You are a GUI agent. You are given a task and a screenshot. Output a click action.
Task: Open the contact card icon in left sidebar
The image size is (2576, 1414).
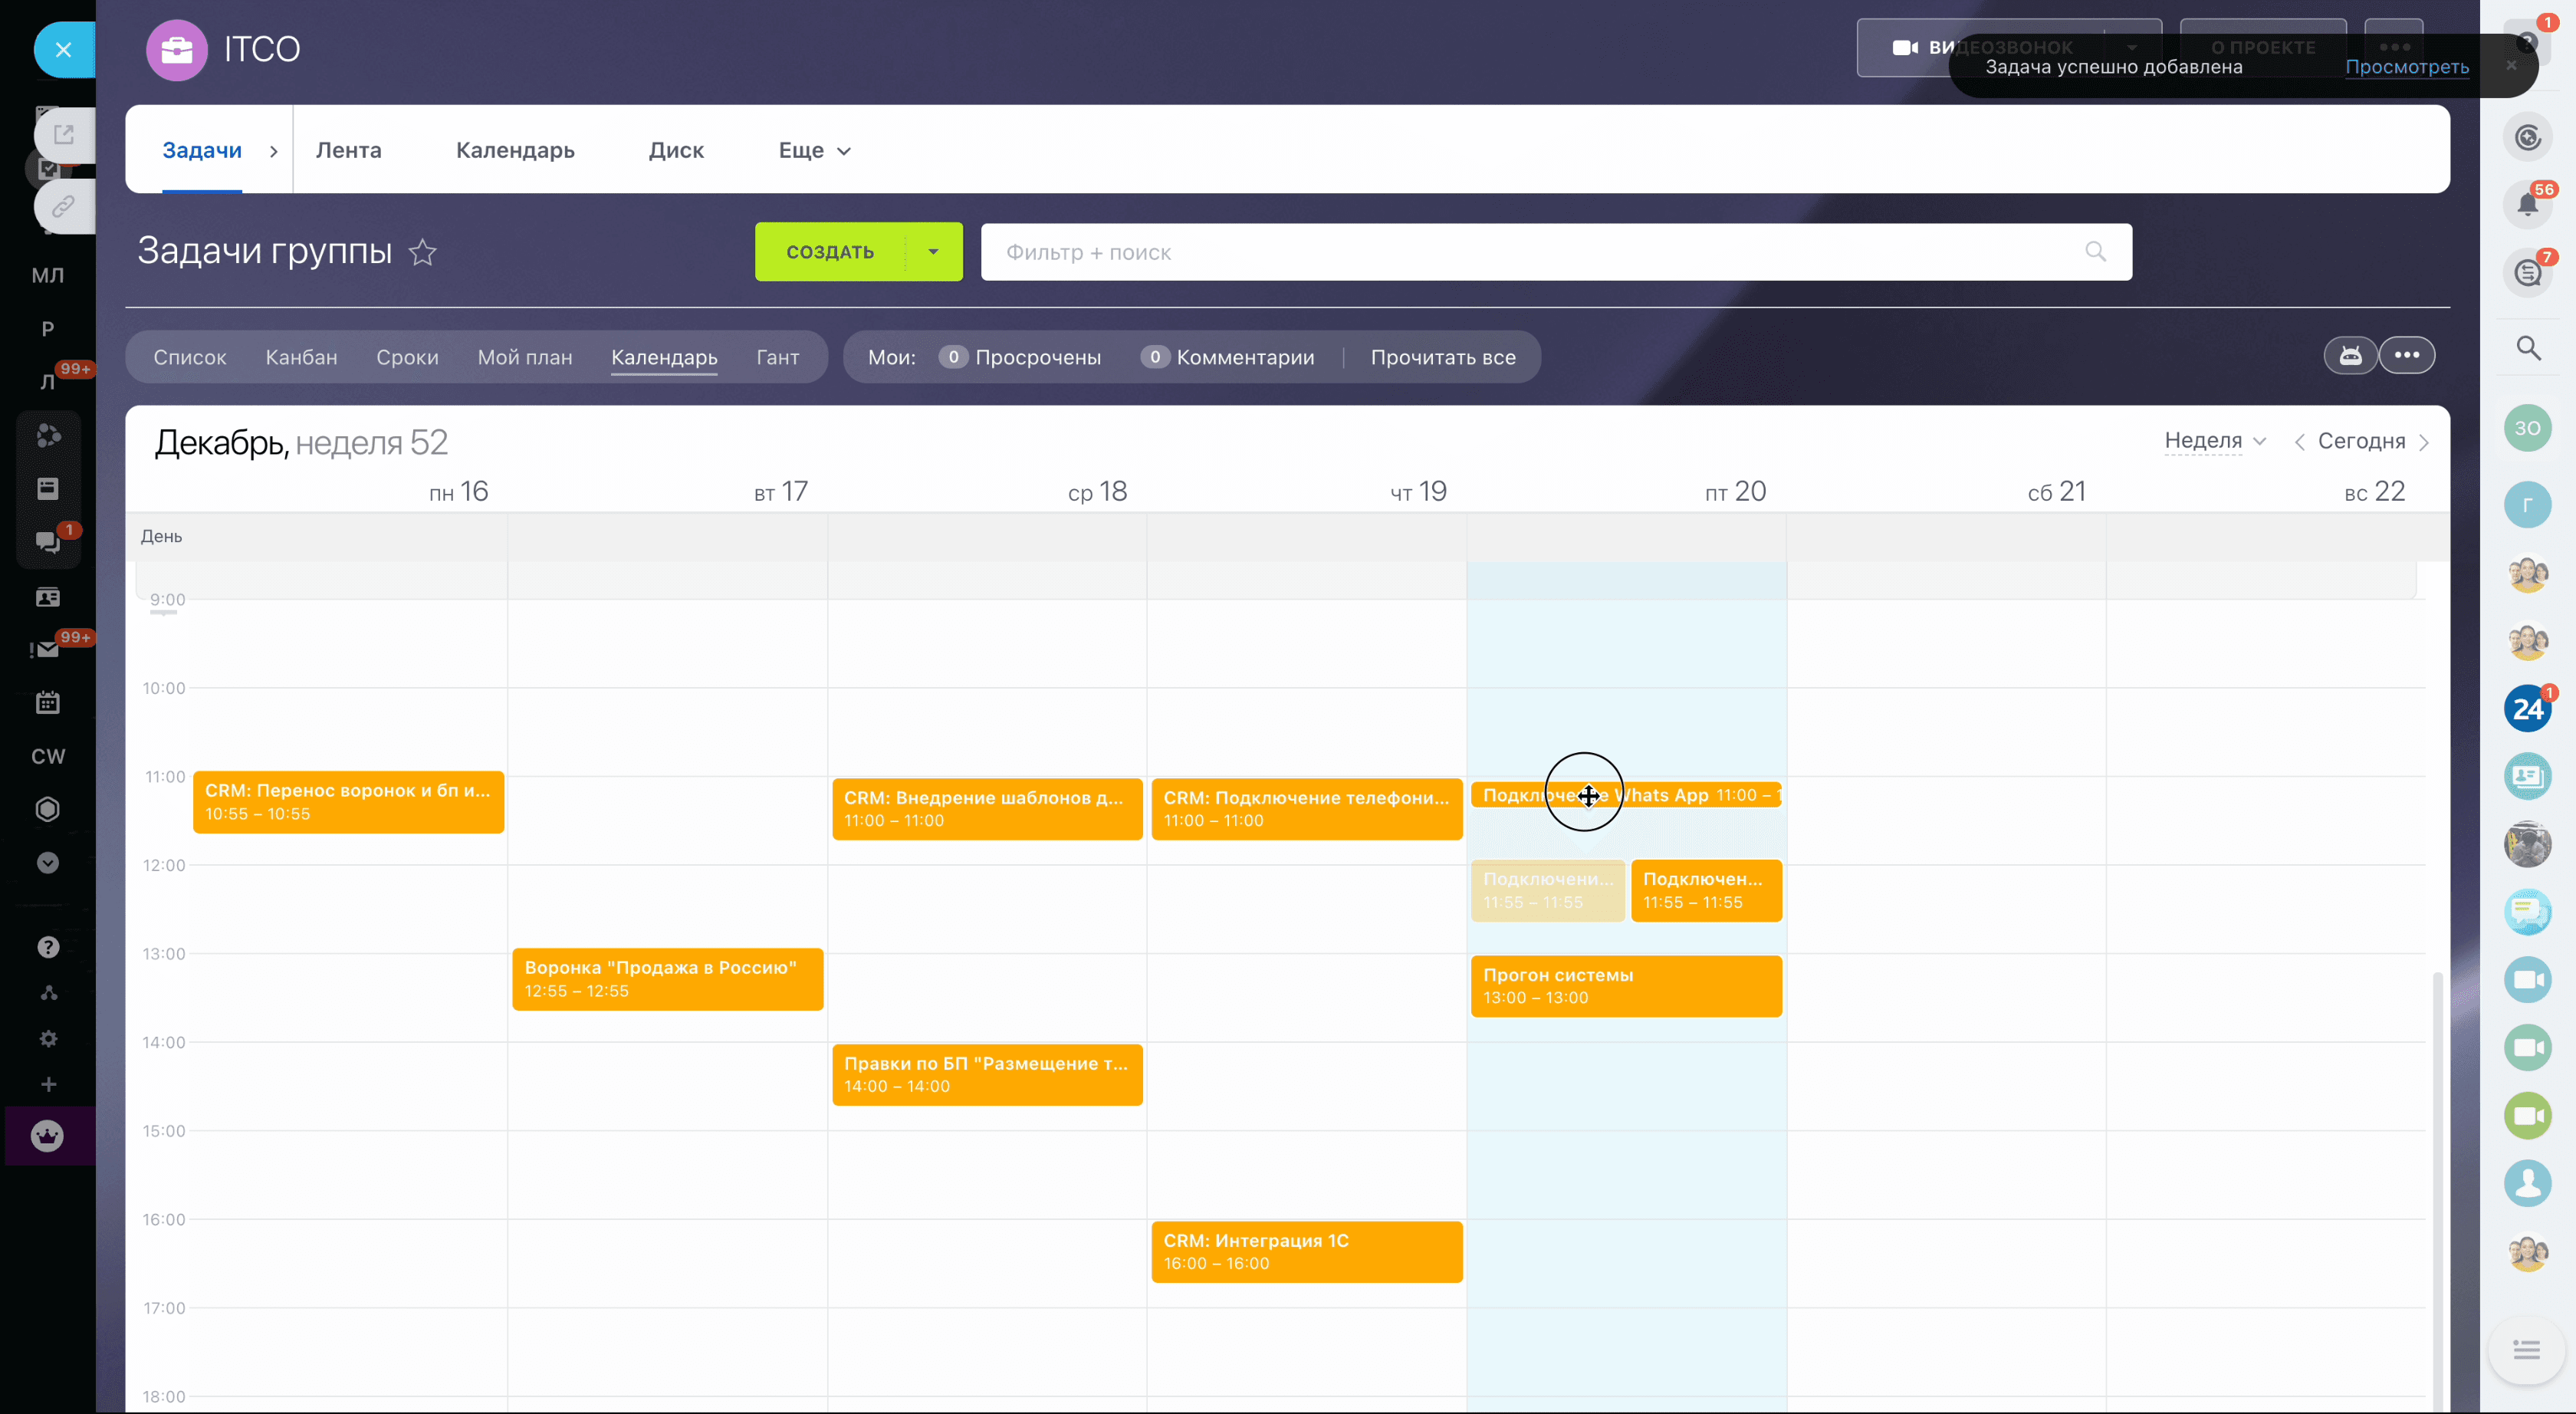(x=47, y=597)
